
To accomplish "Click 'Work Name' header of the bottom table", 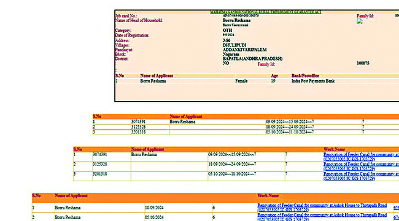I will click(268, 196).
